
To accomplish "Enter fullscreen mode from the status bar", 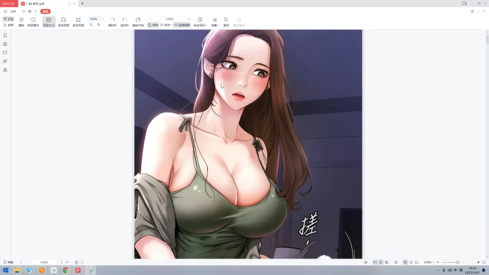I will pos(484,262).
